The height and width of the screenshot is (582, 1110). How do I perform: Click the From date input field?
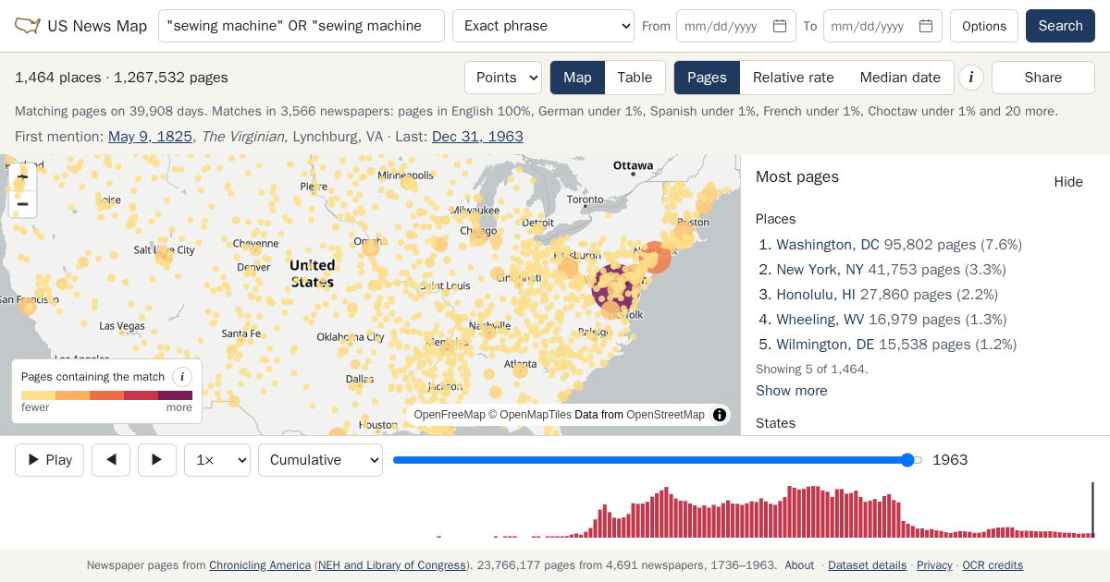[x=735, y=26]
